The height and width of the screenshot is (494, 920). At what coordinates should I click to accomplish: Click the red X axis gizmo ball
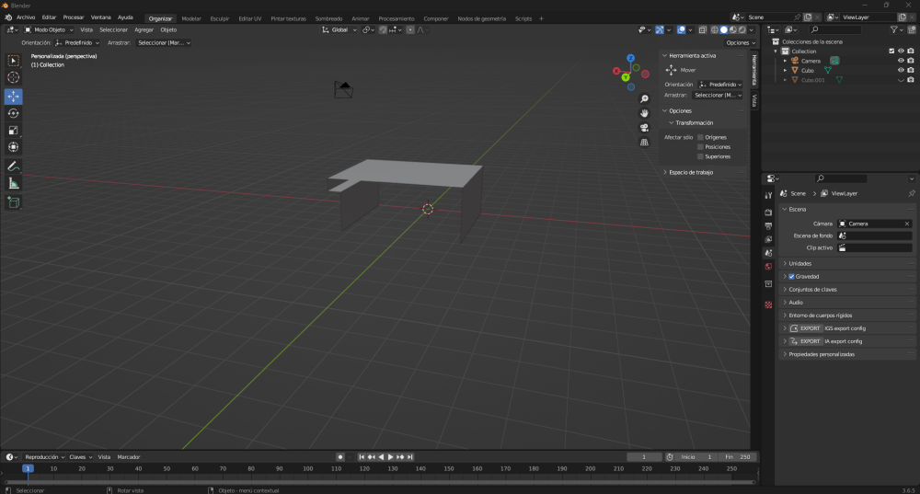(x=615, y=72)
